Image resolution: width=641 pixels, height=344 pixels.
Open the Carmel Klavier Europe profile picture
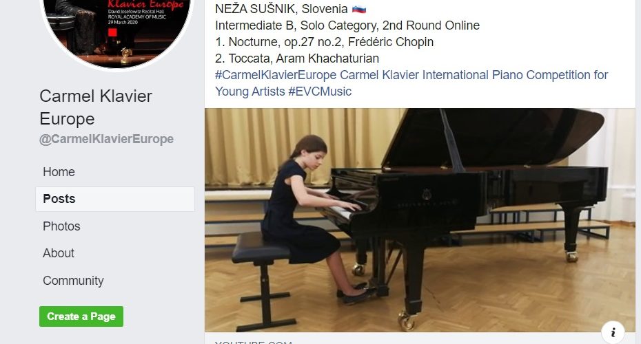[x=116, y=30]
